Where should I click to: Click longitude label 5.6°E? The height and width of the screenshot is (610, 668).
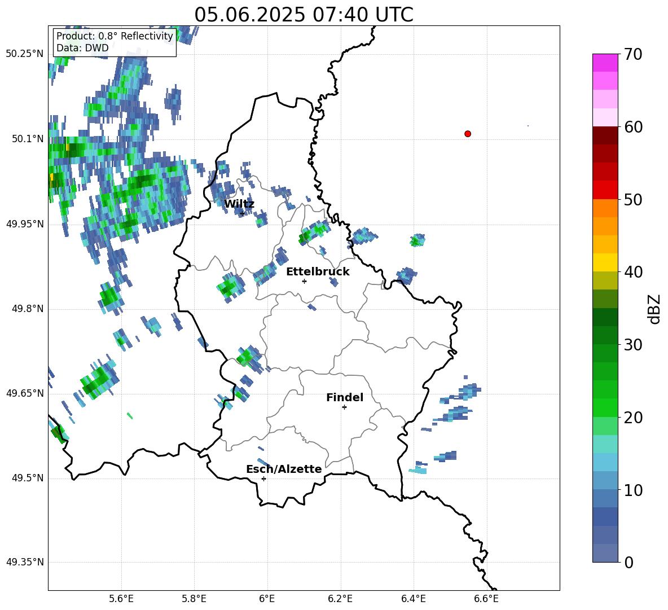coord(121,599)
